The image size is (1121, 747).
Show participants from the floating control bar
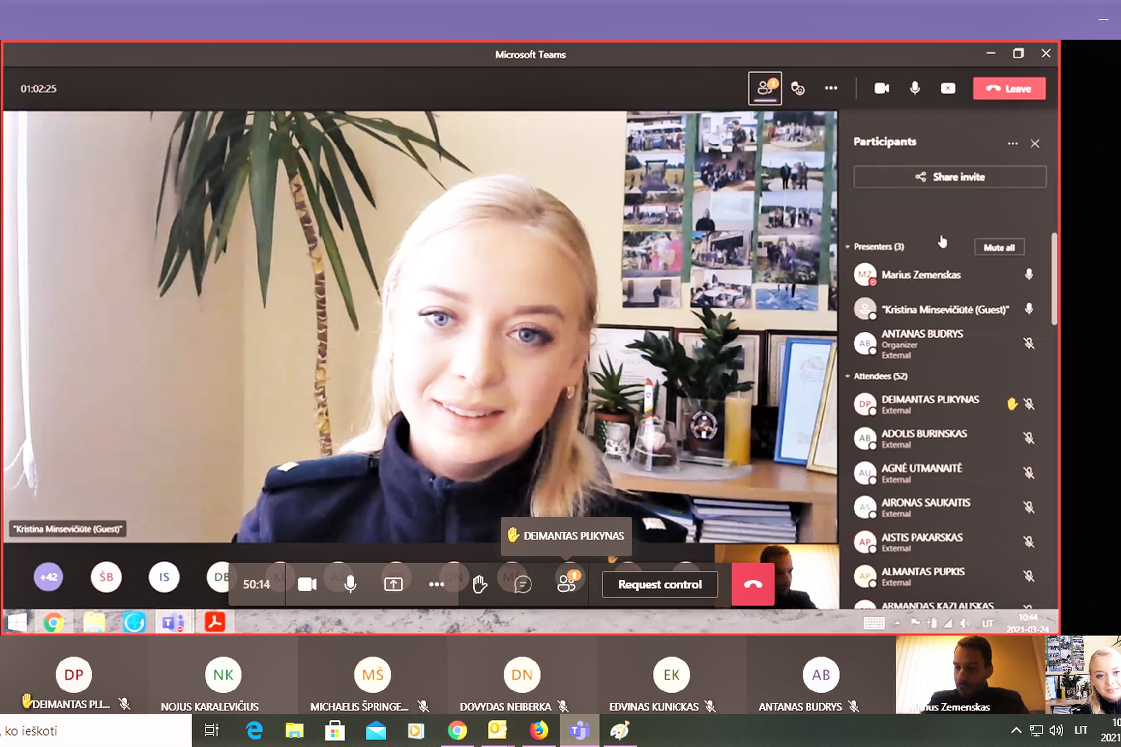(567, 583)
